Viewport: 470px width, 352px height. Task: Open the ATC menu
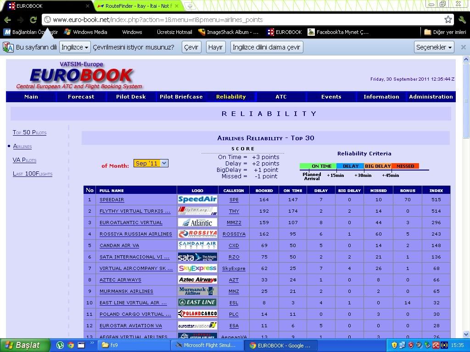(x=281, y=97)
